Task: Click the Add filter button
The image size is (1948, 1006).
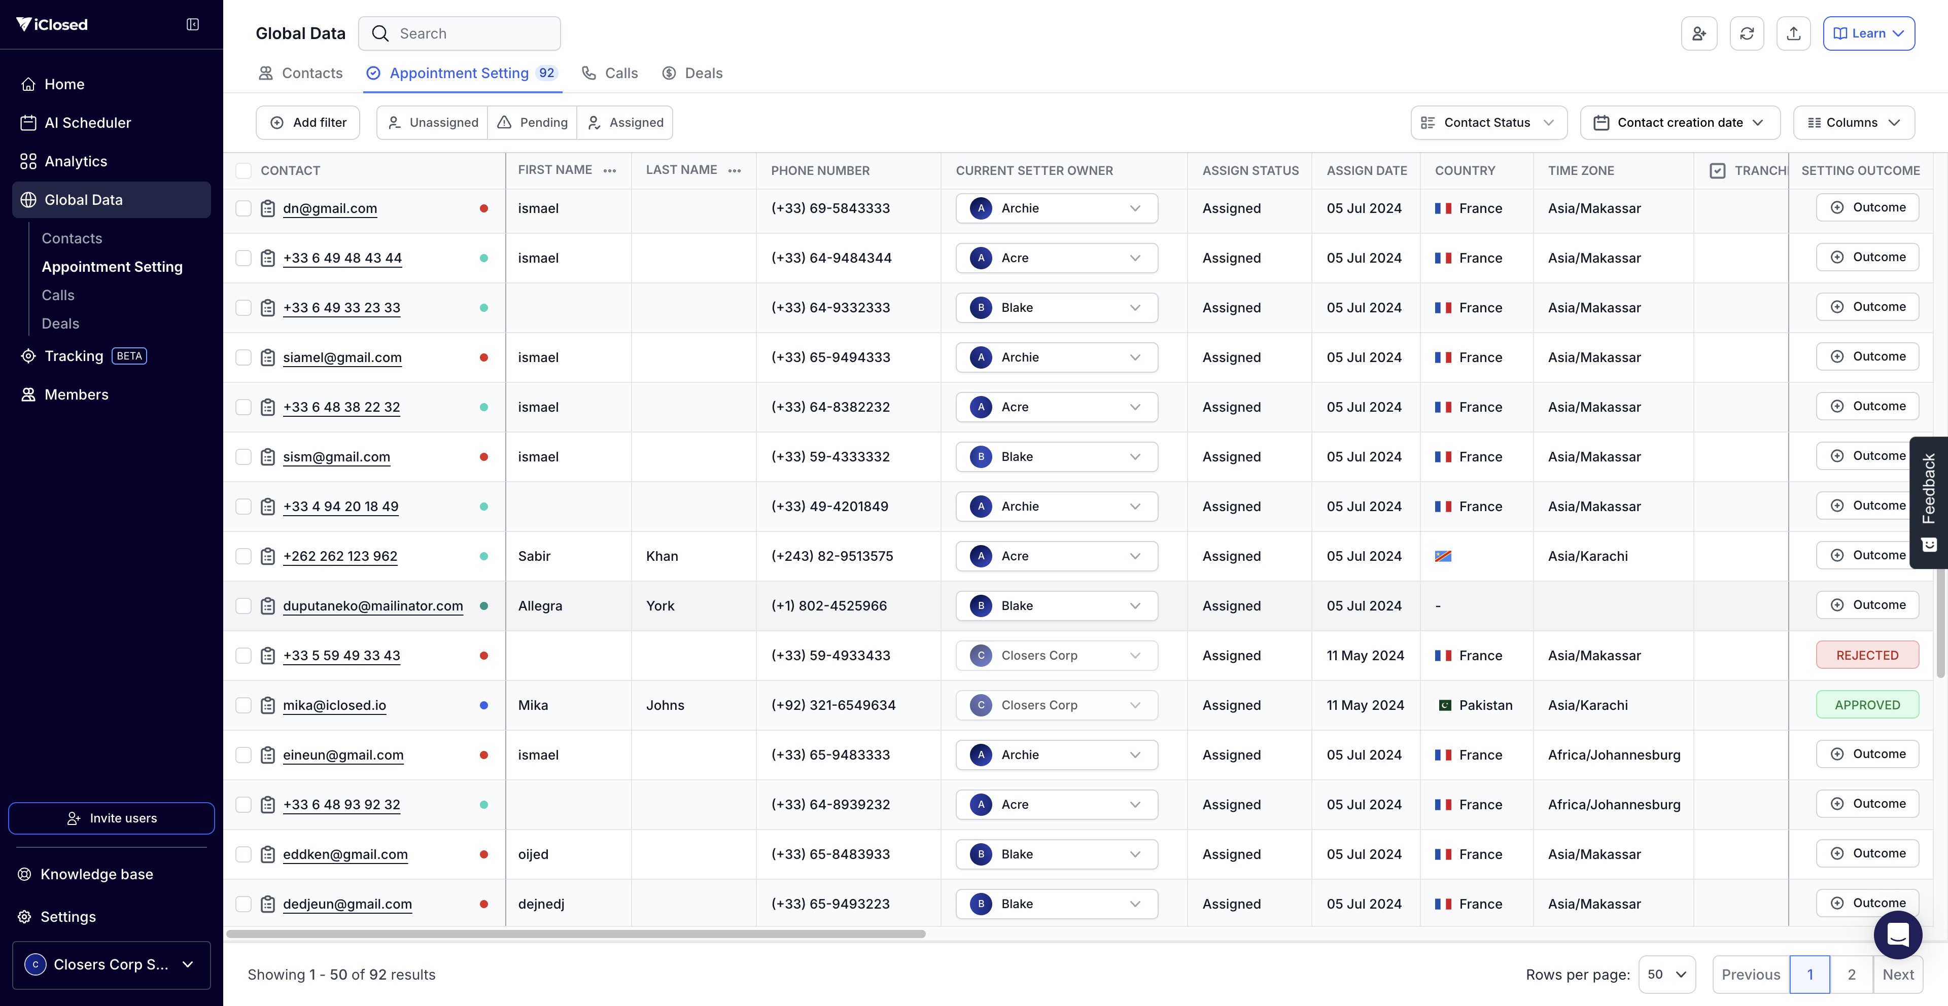Action: point(308,122)
